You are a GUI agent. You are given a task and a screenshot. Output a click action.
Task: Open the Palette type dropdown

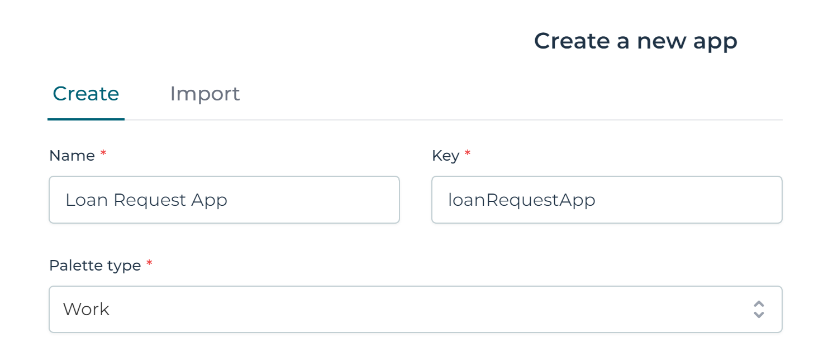416,310
